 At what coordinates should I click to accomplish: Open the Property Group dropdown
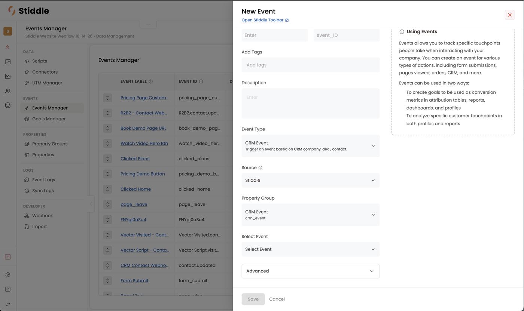click(x=311, y=215)
